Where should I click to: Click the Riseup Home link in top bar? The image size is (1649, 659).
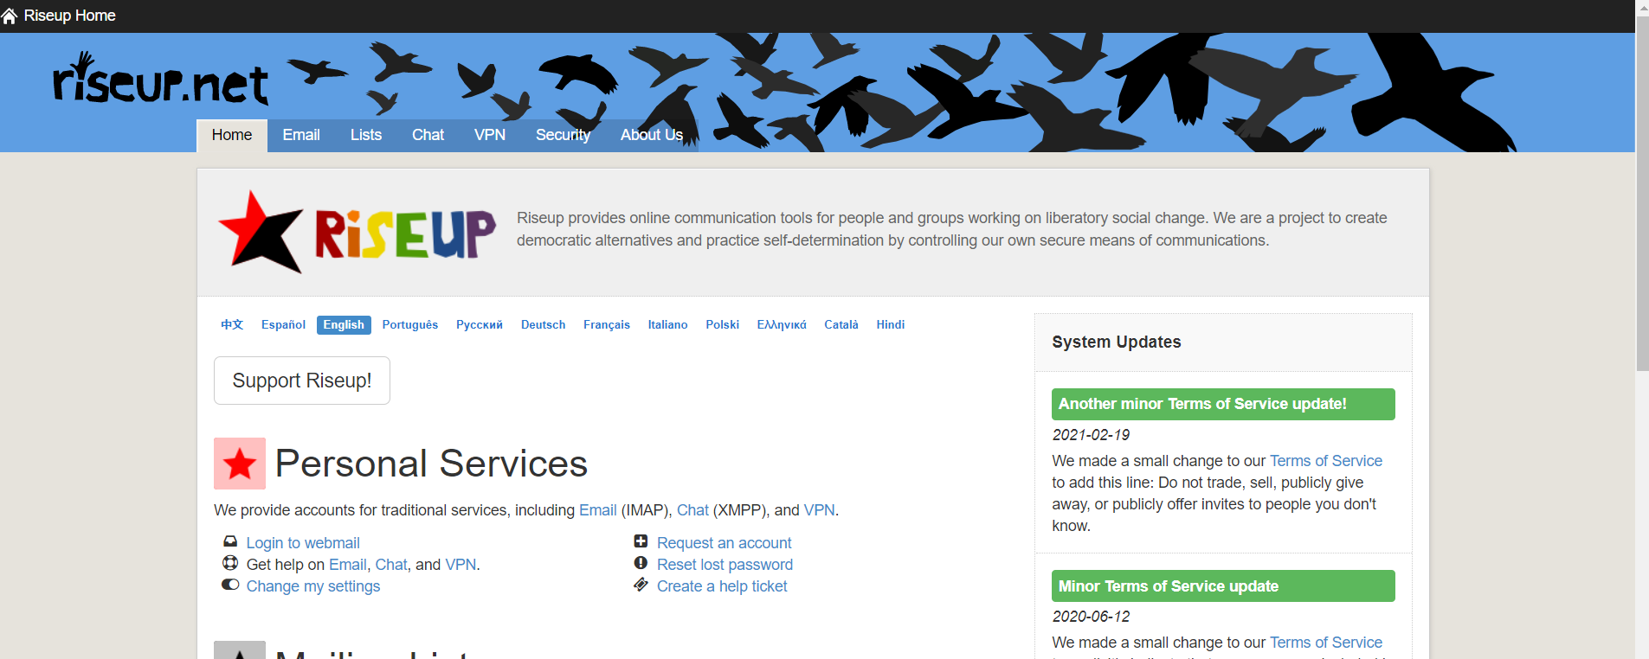pos(69,16)
